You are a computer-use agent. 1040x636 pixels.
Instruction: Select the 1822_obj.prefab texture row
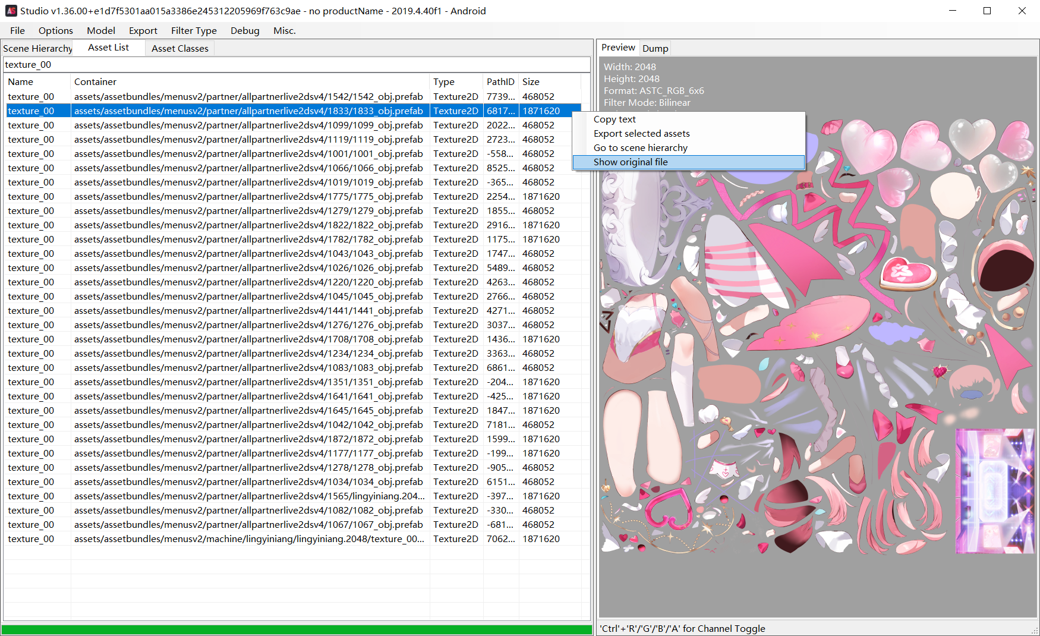coord(292,225)
